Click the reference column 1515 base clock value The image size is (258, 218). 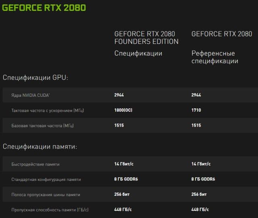click(196, 126)
